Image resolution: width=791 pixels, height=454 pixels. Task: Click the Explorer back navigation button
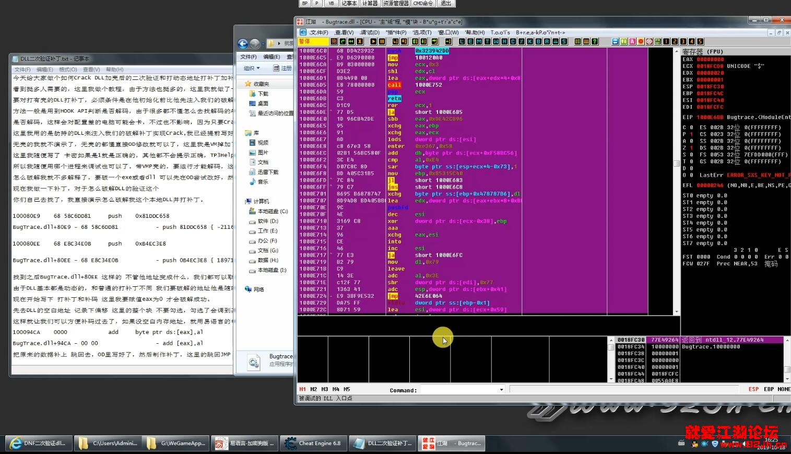pyautogui.click(x=243, y=44)
